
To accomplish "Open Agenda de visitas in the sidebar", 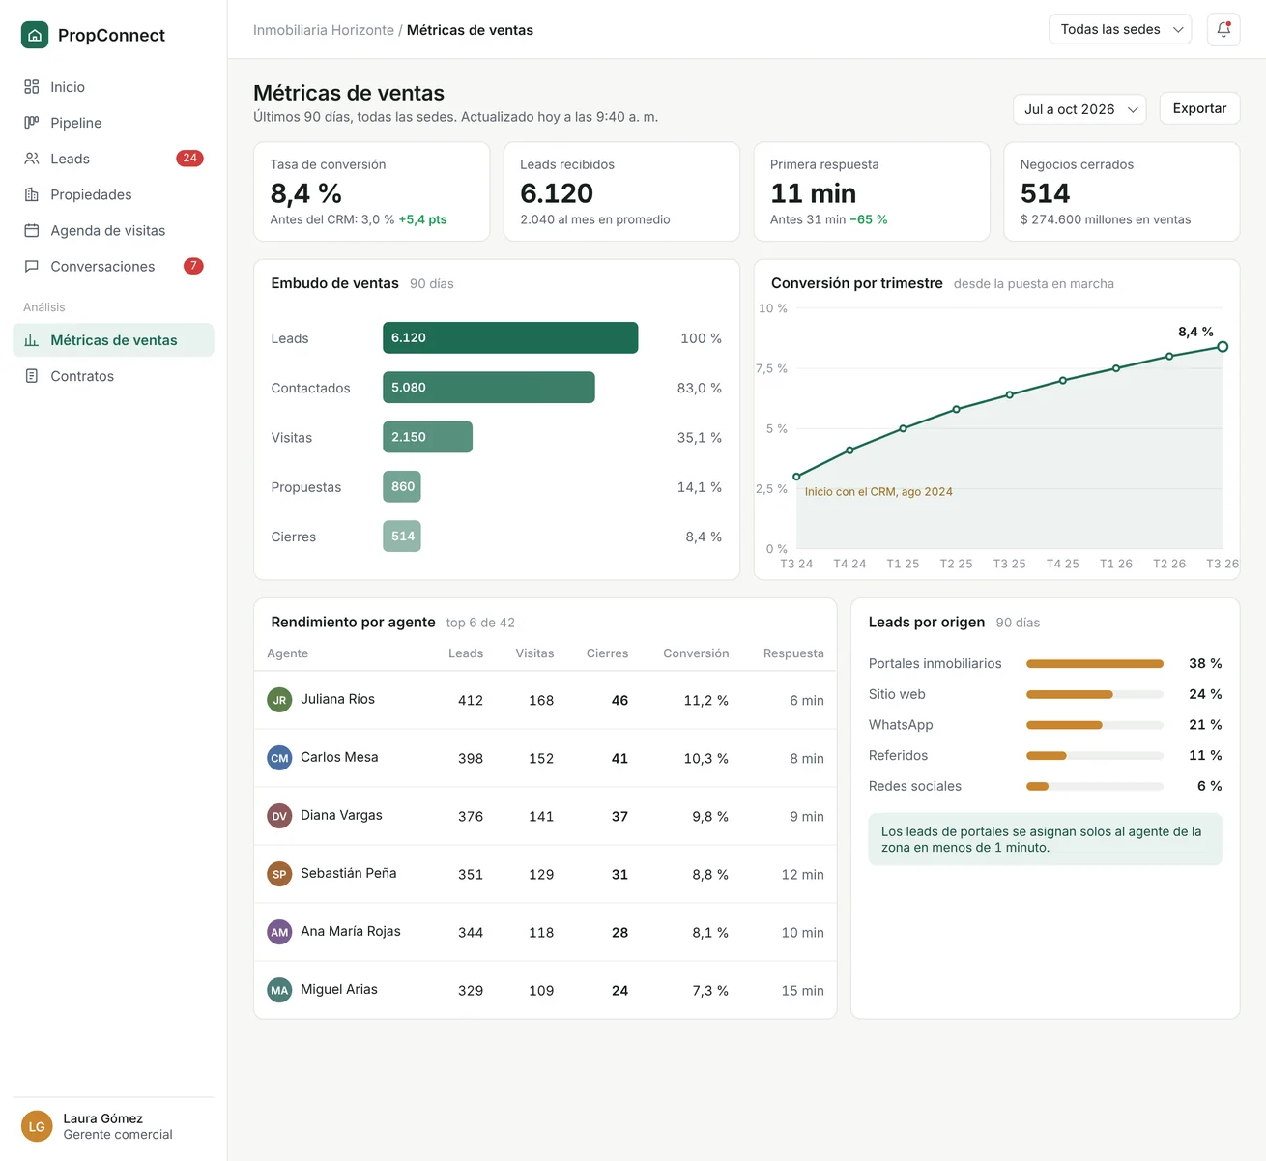I will coord(113,230).
